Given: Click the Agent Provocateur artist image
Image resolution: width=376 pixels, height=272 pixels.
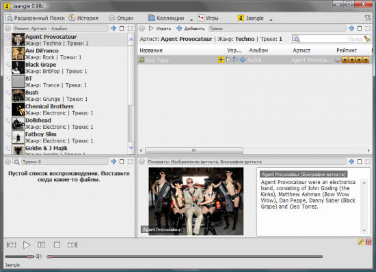Looking at the screenshot, I should [196, 201].
